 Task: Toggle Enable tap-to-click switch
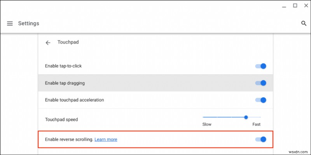pyautogui.click(x=260, y=66)
